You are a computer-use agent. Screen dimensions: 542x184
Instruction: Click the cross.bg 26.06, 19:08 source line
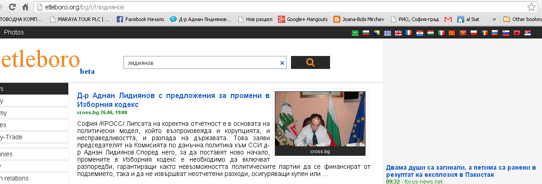102,112
